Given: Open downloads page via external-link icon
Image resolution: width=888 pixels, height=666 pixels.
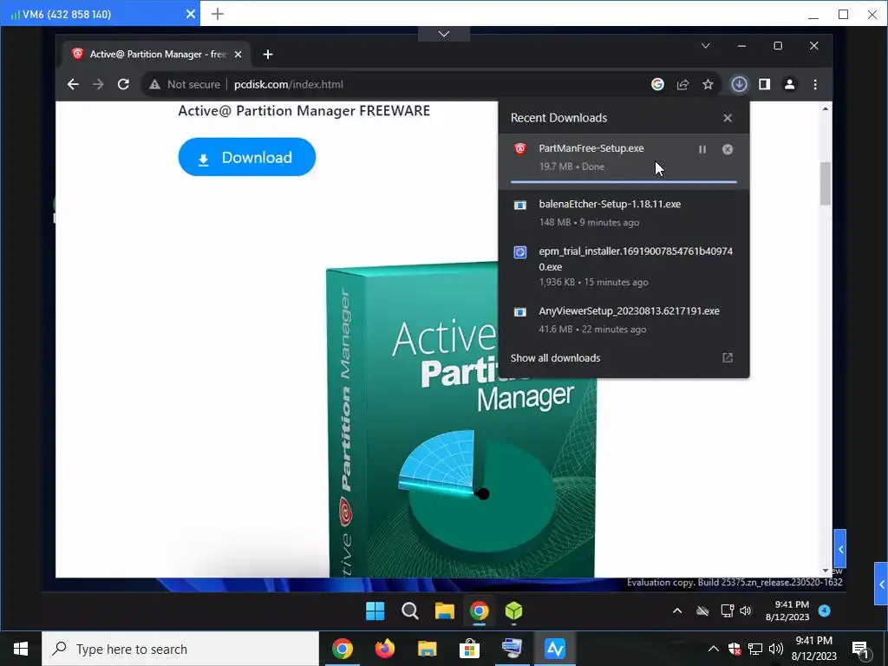Looking at the screenshot, I should (728, 358).
